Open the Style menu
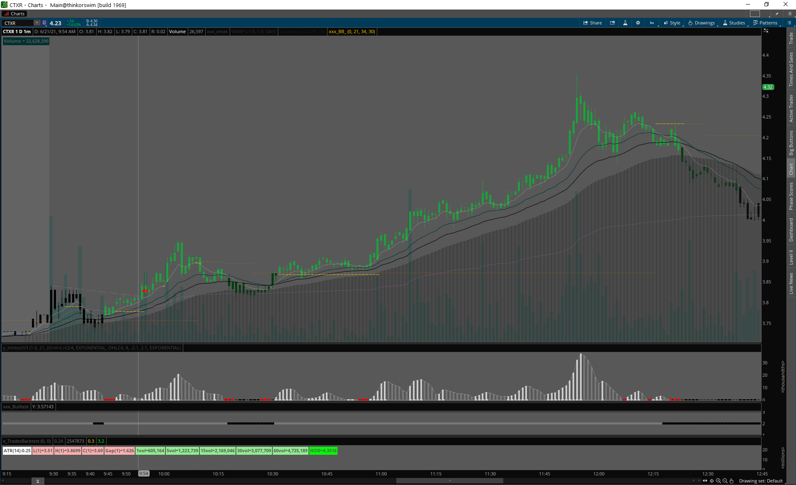 point(672,23)
